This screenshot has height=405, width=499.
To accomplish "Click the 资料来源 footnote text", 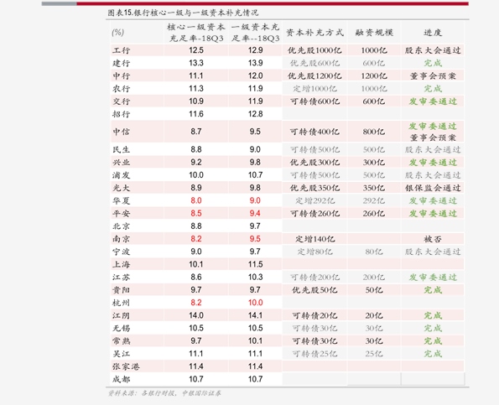I will click(x=164, y=393).
